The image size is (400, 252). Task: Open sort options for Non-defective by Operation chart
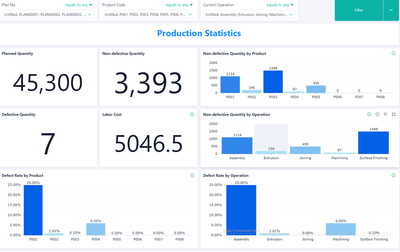[386, 115]
